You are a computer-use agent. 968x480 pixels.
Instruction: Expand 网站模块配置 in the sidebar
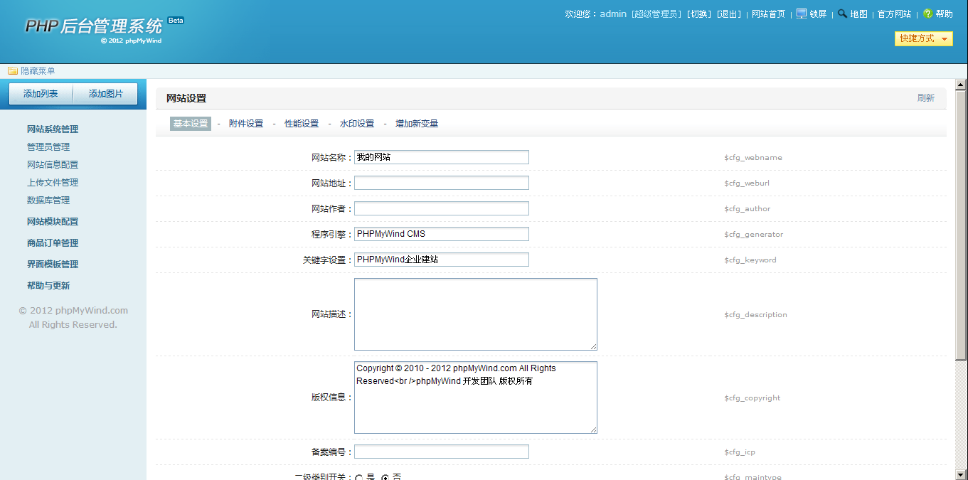[x=53, y=222]
